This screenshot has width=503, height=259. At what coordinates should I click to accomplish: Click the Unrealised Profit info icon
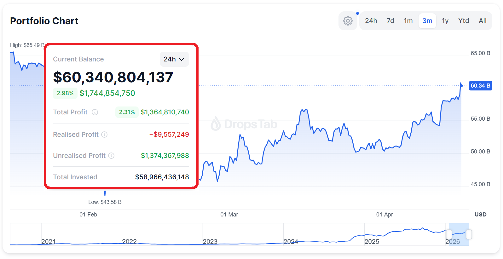[x=111, y=156]
